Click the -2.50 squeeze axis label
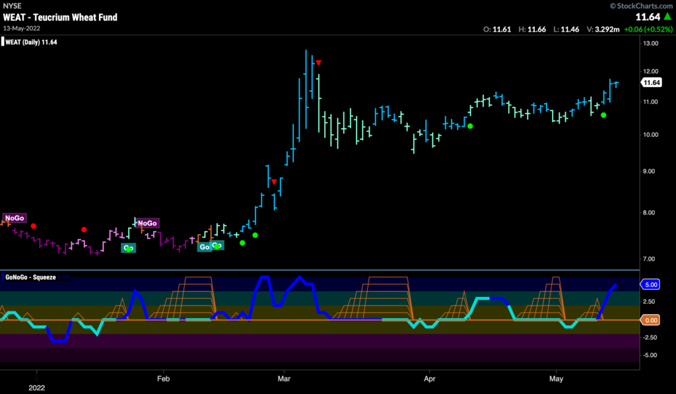676x394 pixels. tap(650, 337)
